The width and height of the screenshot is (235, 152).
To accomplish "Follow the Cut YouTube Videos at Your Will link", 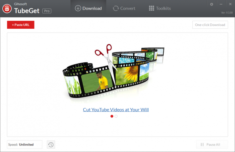I will pos(116,110).
